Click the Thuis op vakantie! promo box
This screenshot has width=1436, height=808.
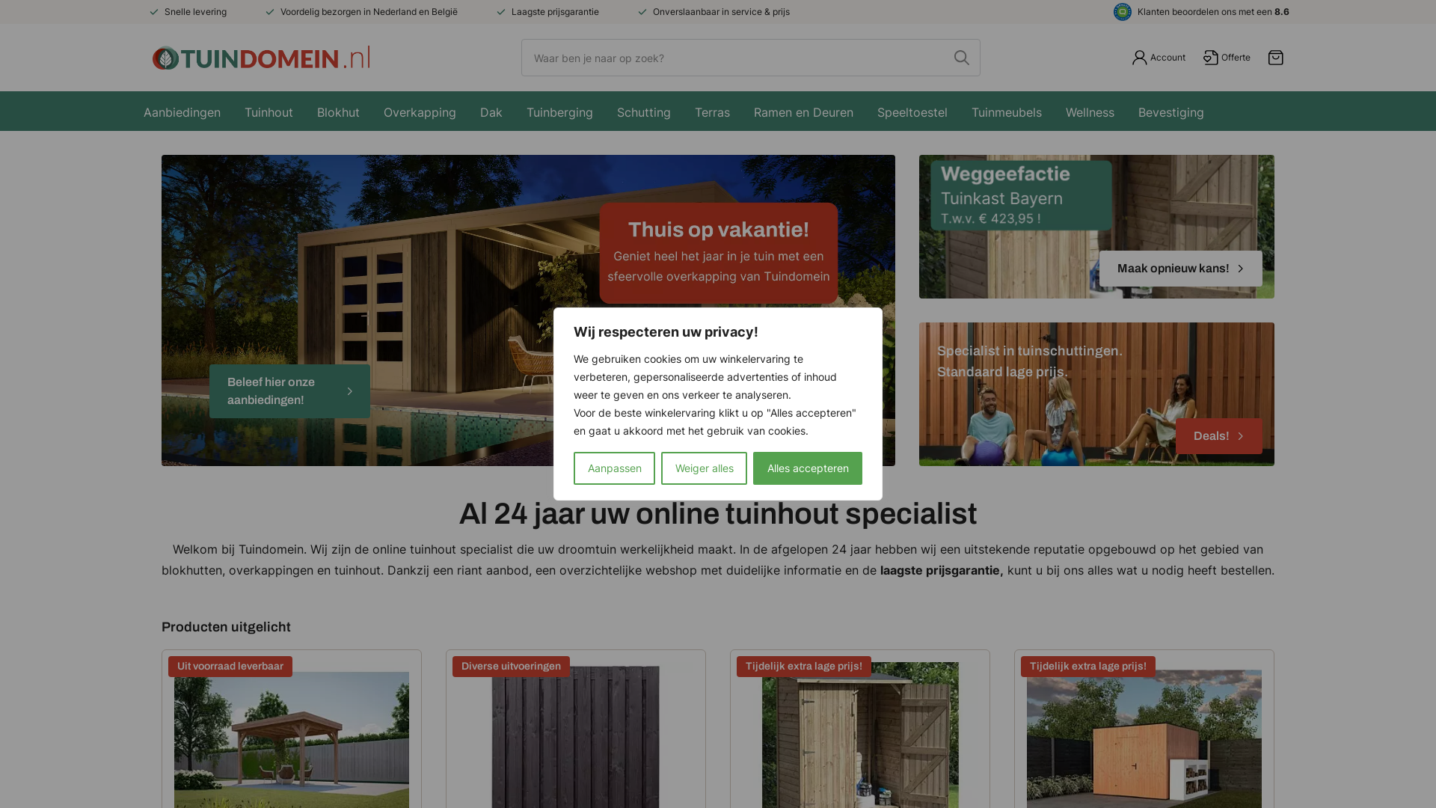(719, 253)
